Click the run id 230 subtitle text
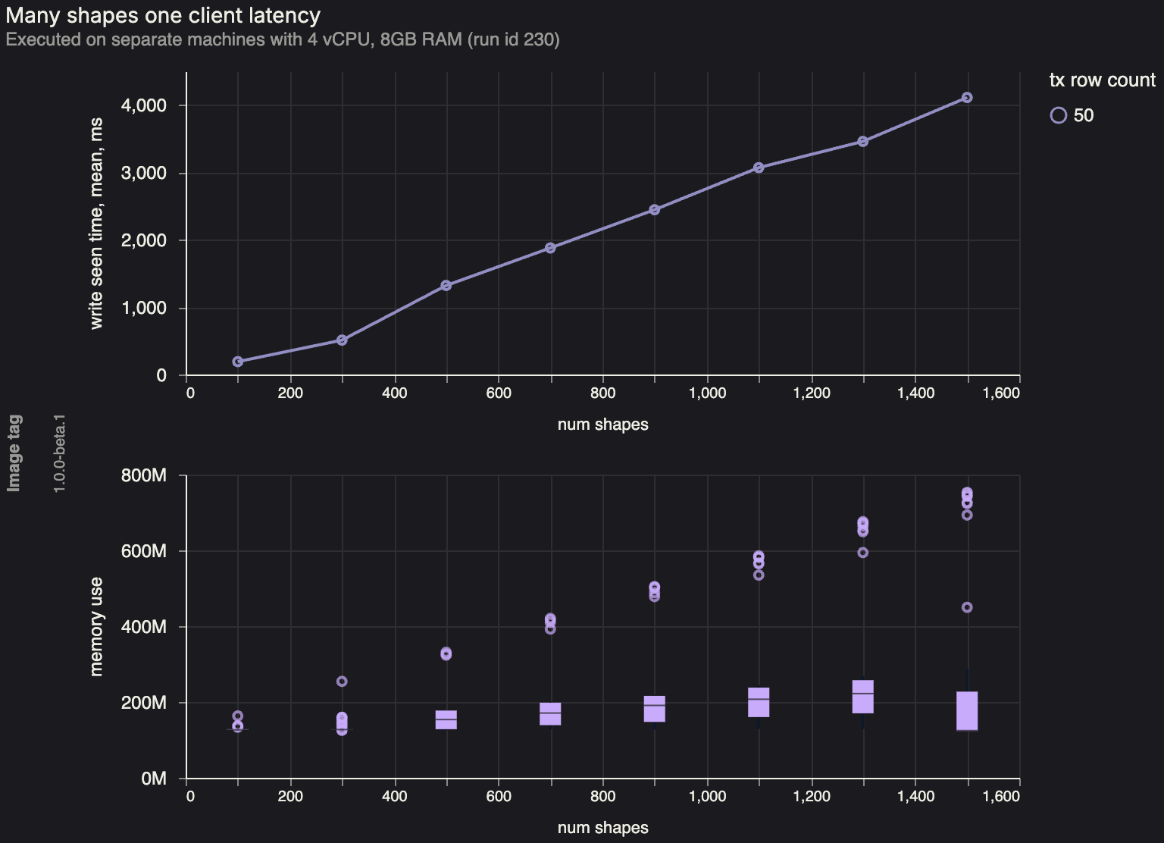Image resolution: width=1164 pixels, height=843 pixels. [282, 40]
